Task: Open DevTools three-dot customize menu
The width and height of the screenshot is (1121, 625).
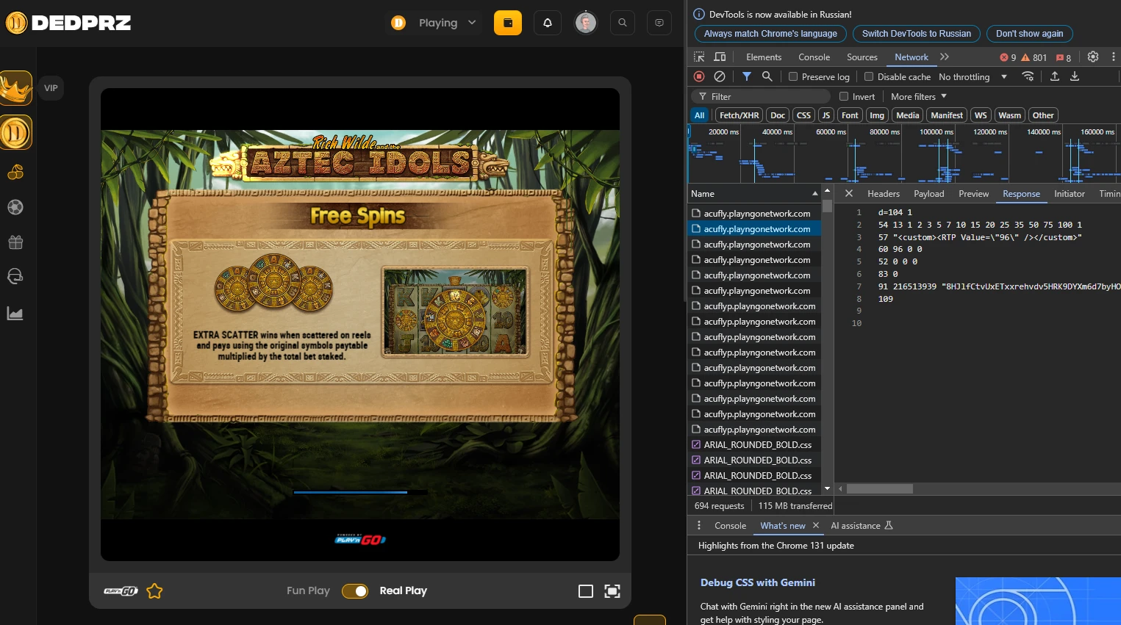Action: coord(1114,57)
